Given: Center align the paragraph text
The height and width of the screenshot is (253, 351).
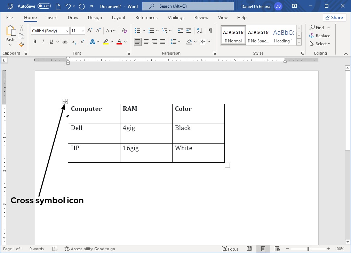Looking at the screenshot, I should tap(146, 42).
